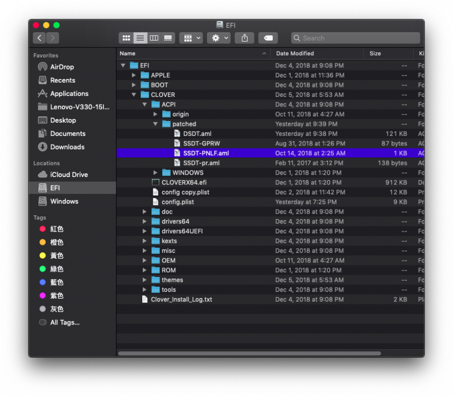Expand the WINDOWS folder
This screenshot has height=395, width=453.
click(x=155, y=173)
